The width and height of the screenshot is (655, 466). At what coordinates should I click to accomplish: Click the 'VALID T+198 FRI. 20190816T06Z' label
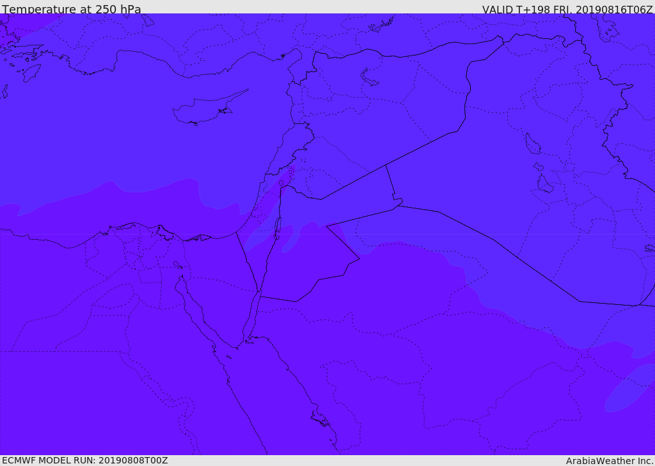click(567, 10)
